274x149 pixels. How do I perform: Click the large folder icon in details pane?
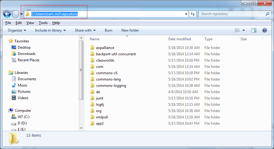13,138
